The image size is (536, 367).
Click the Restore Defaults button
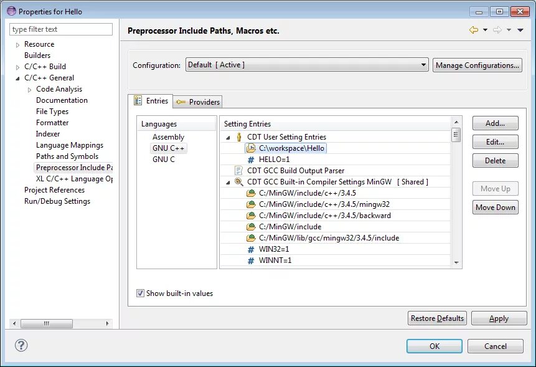pos(437,318)
